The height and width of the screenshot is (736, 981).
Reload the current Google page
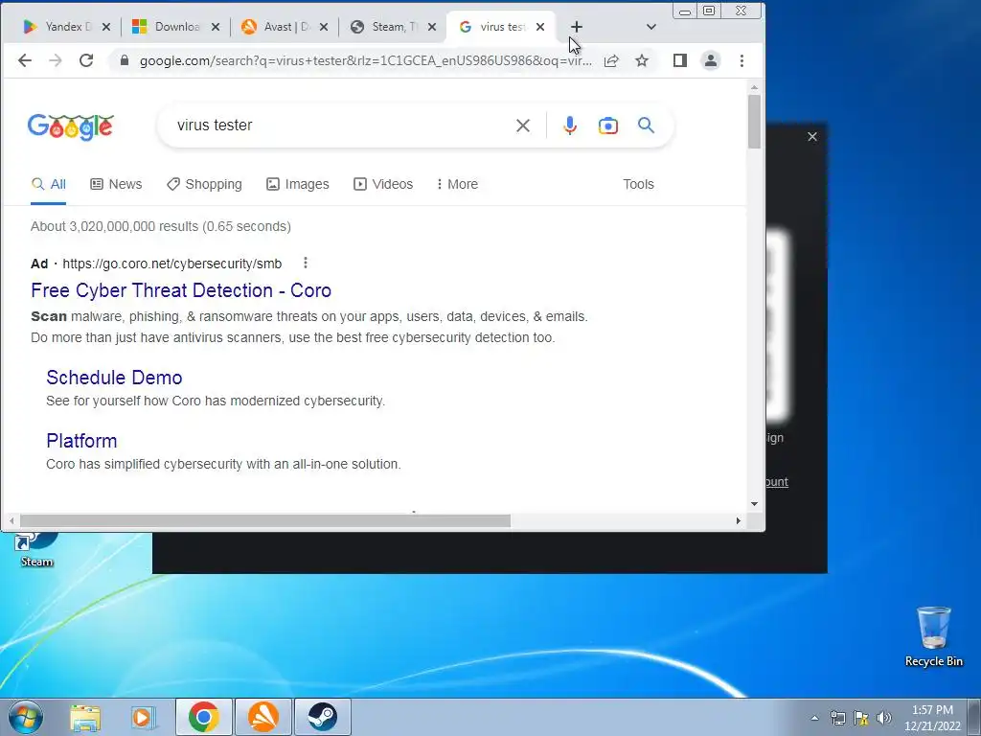pyautogui.click(x=86, y=60)
